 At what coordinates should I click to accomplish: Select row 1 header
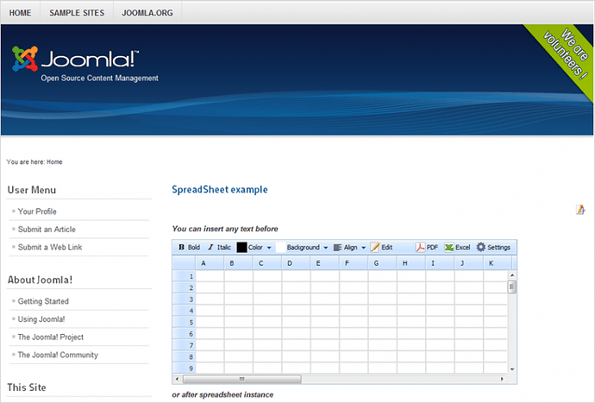[x=184, y=276]
